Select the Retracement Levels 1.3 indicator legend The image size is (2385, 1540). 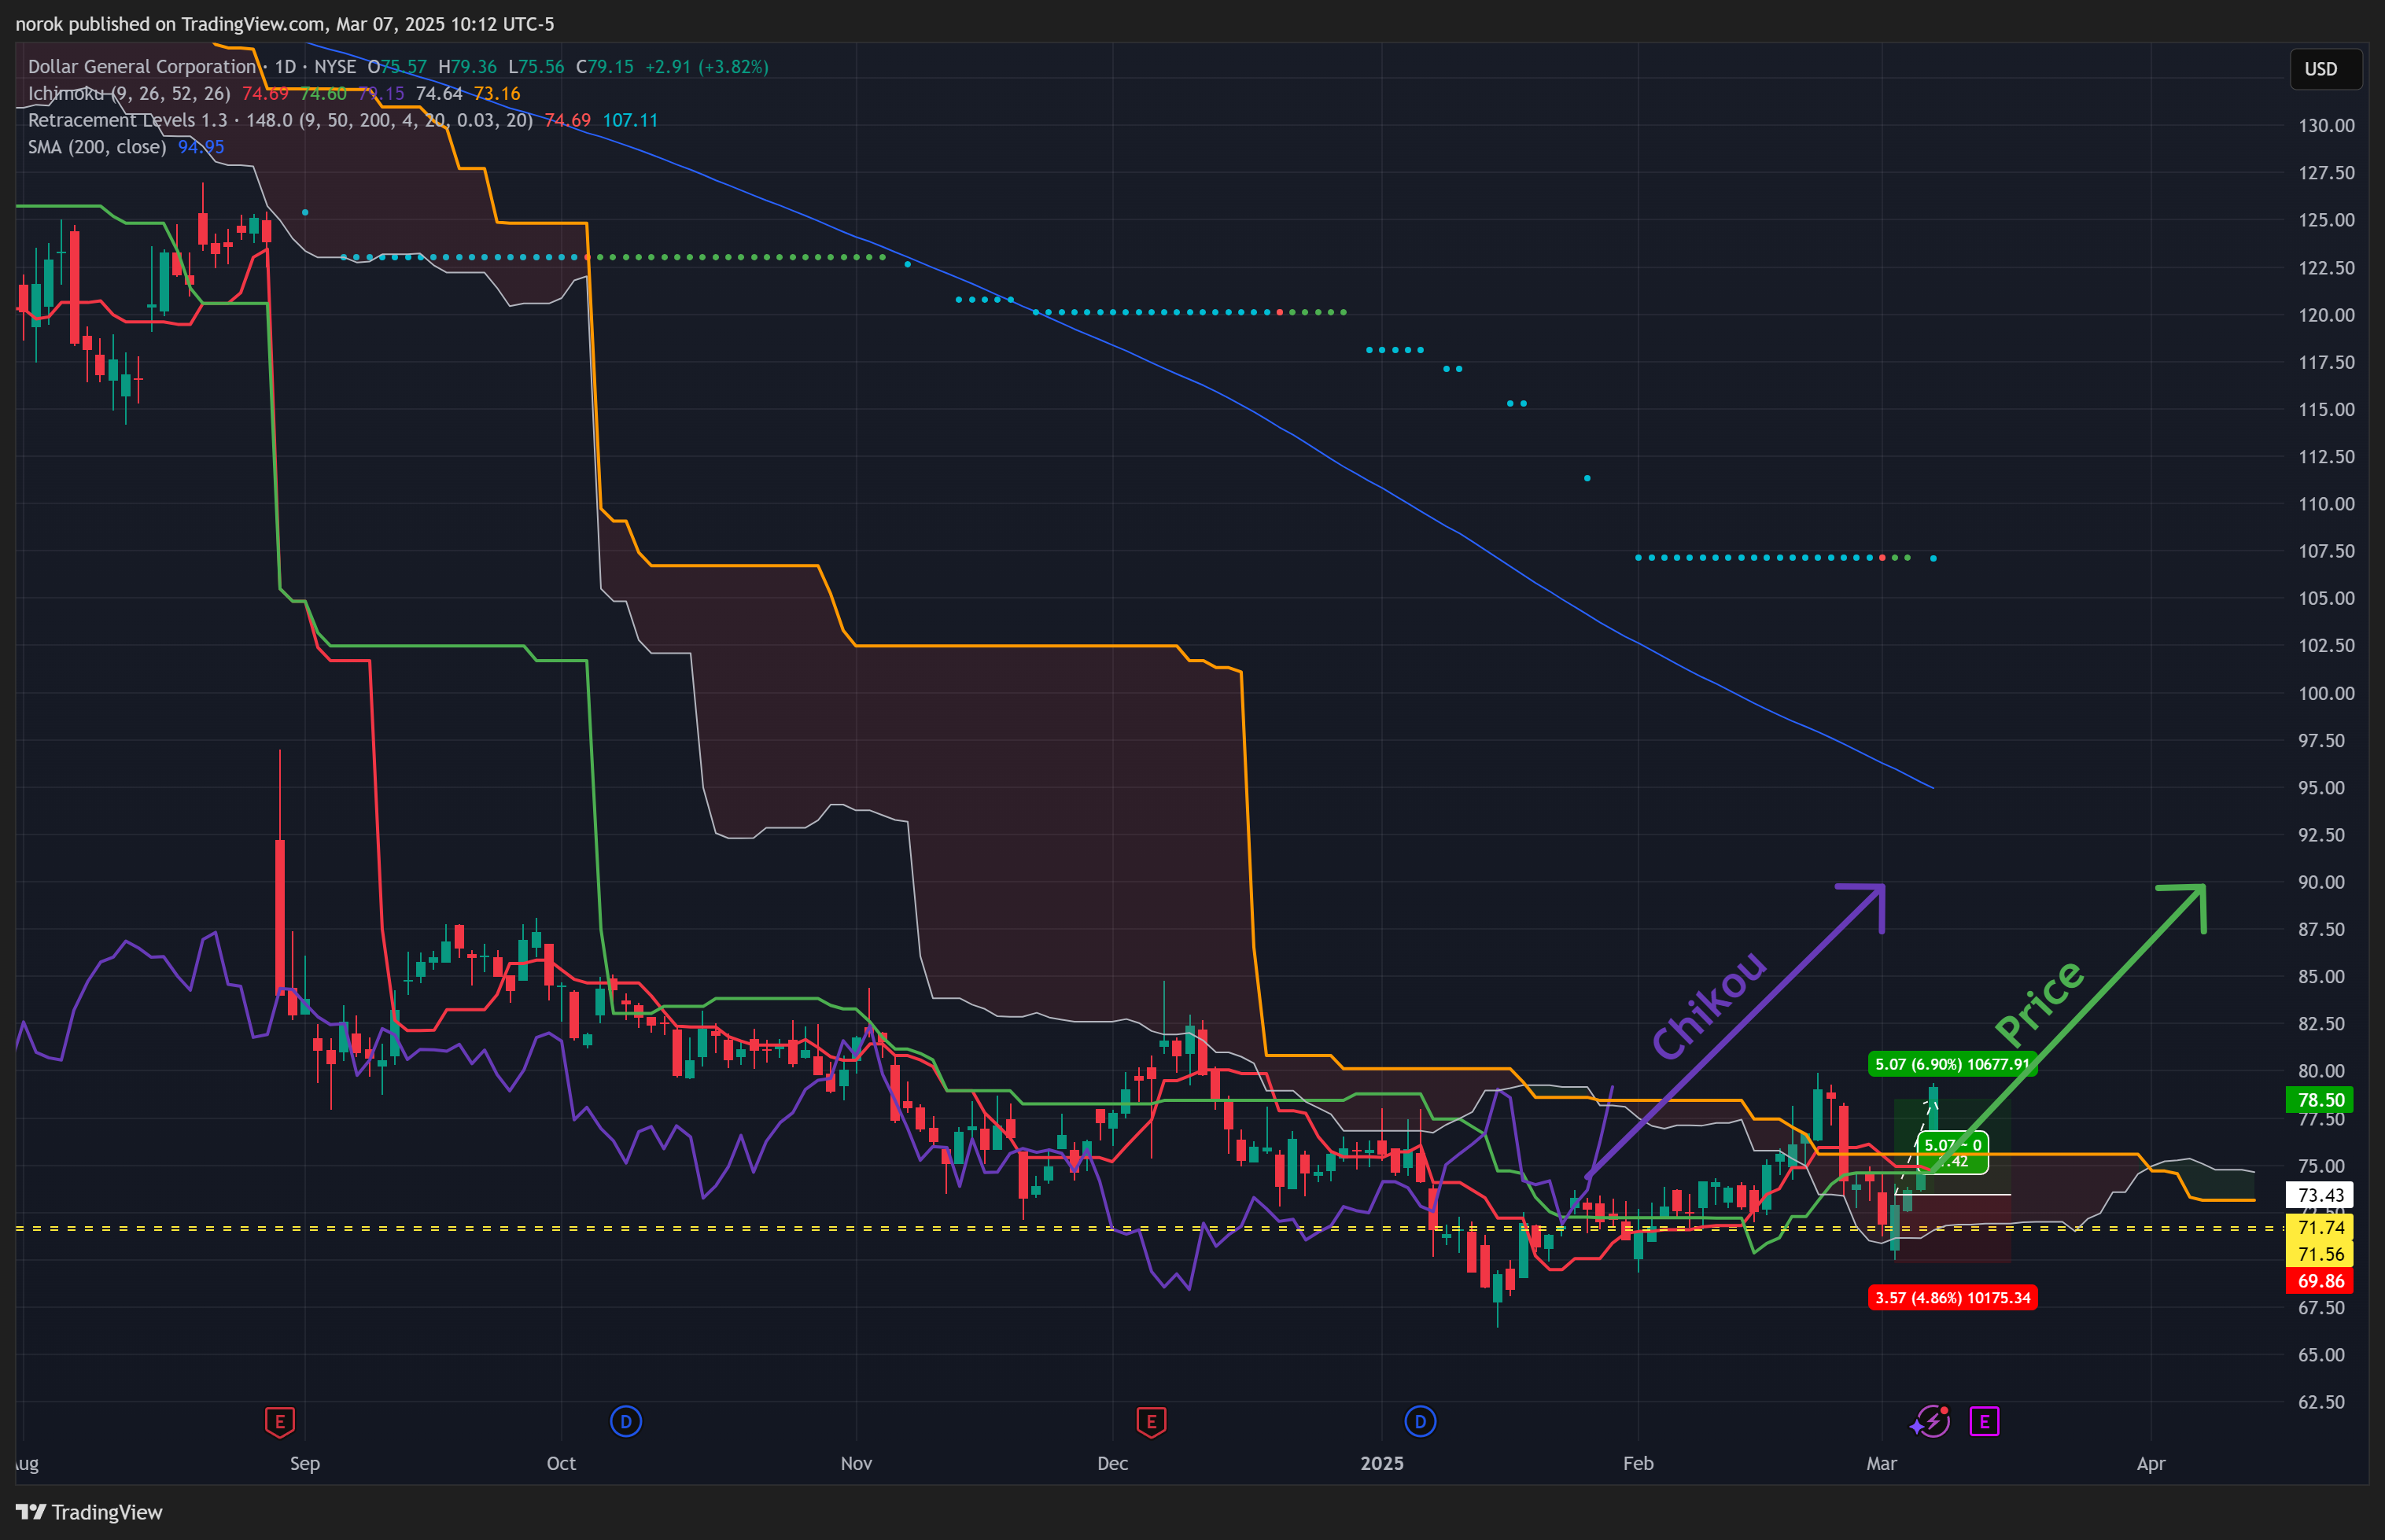[x=280, y=120]
